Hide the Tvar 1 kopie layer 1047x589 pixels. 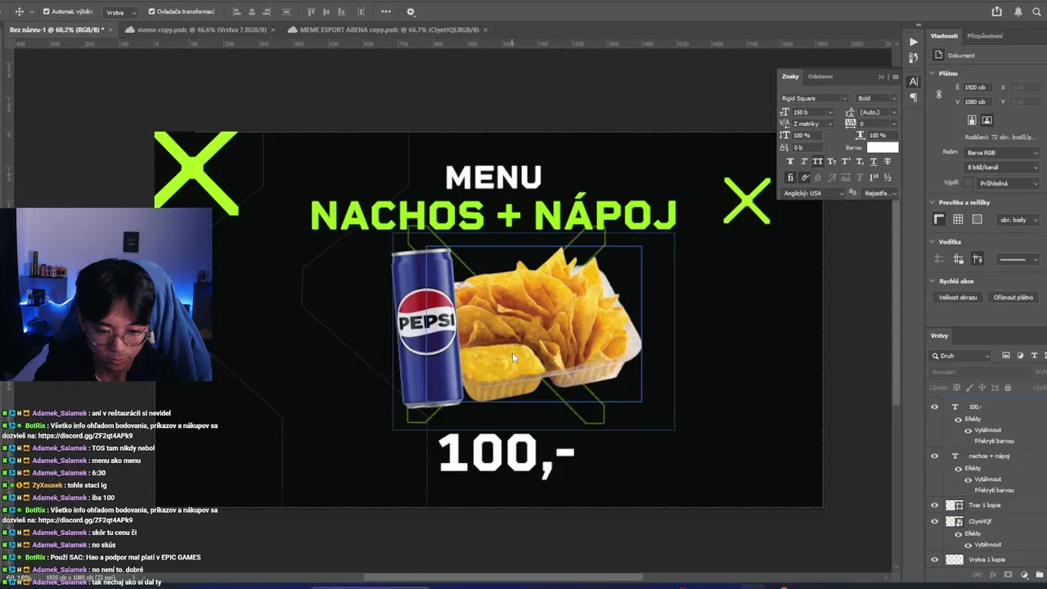(935, 505)
